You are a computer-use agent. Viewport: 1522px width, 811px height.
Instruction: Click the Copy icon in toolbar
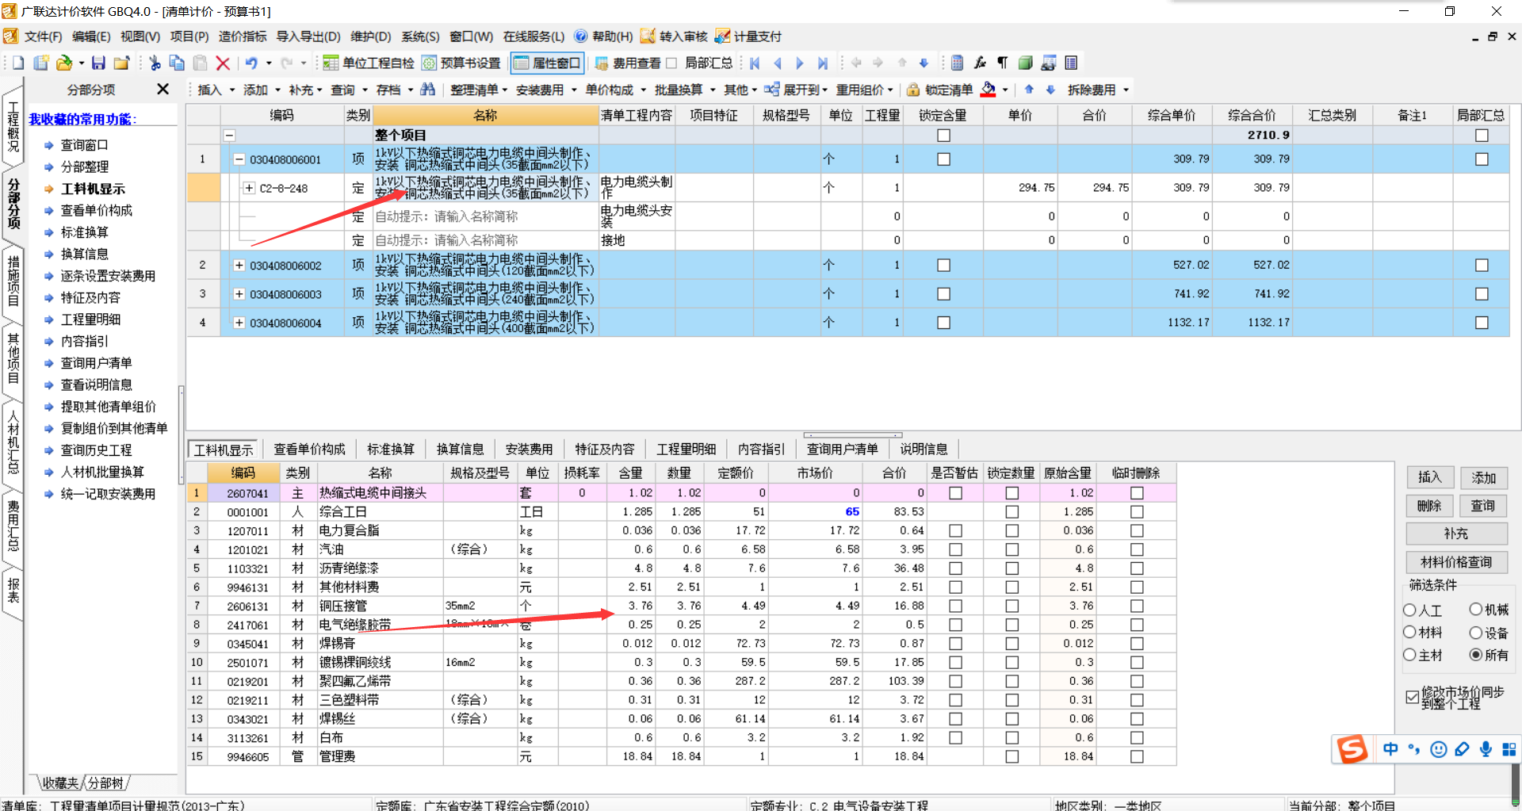177,63
